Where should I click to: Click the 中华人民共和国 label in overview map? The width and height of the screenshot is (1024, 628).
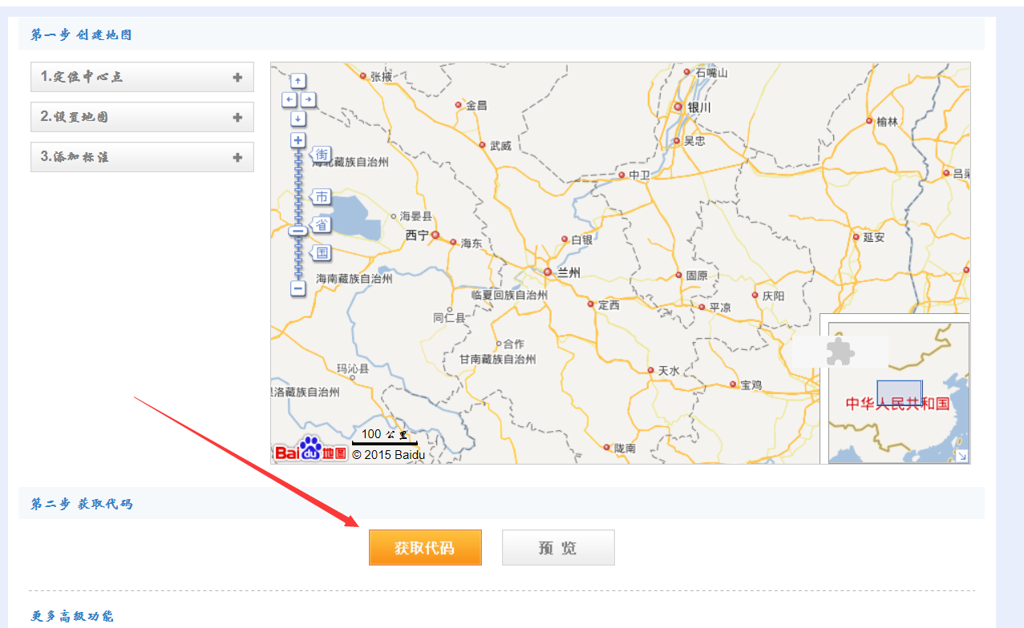click(897, 404)
